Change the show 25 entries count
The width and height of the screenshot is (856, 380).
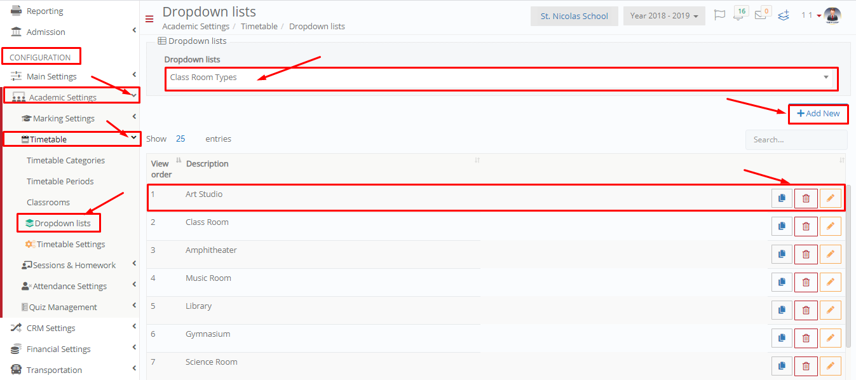point(180,139)
